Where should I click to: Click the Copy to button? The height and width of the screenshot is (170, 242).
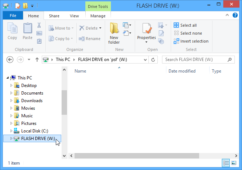pyautogui.click(x=60, y=39)
